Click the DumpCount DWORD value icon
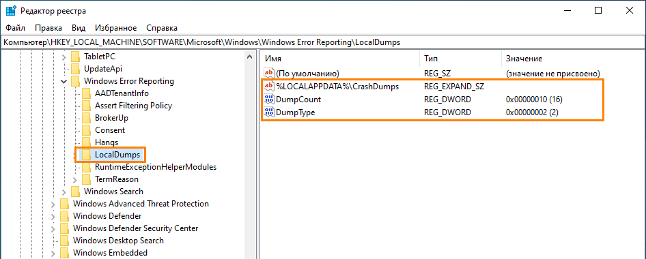 point(268,100)
